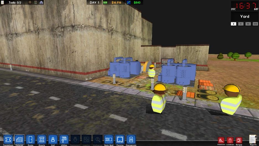Click the green safe icon beside Todo
Viewport: 259px width, 146px height.
click(36, 2)
